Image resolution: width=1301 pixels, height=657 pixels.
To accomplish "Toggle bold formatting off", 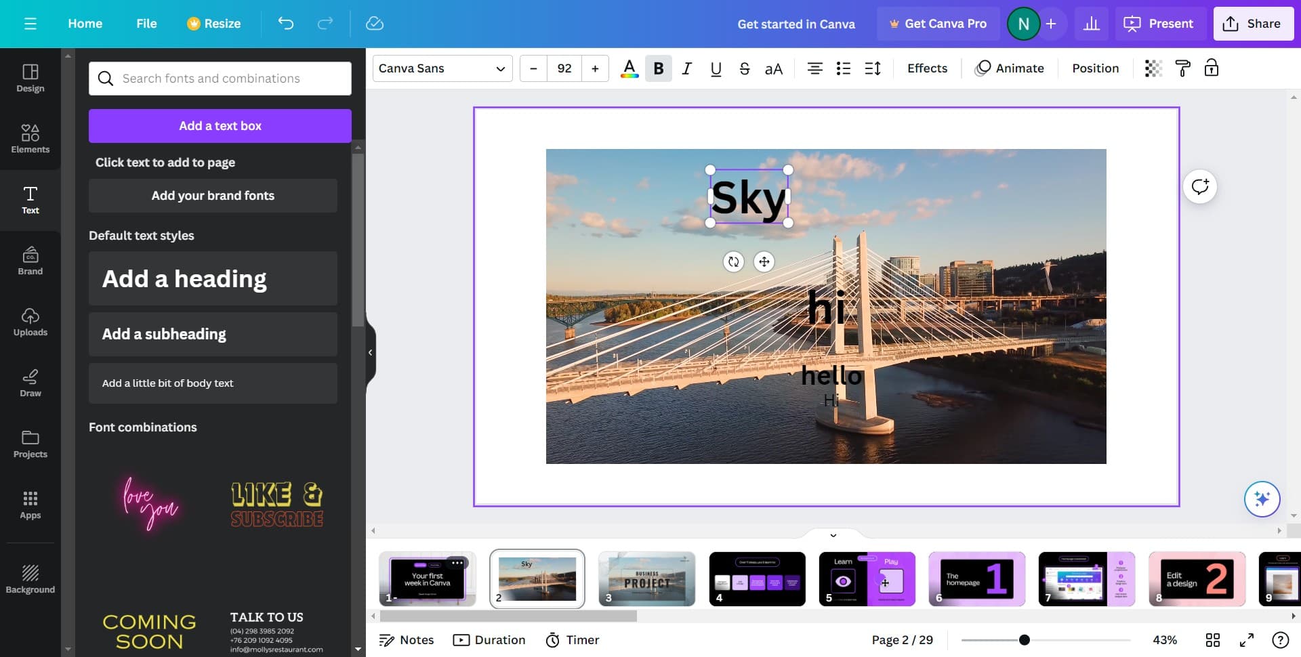I will [657, 68].
